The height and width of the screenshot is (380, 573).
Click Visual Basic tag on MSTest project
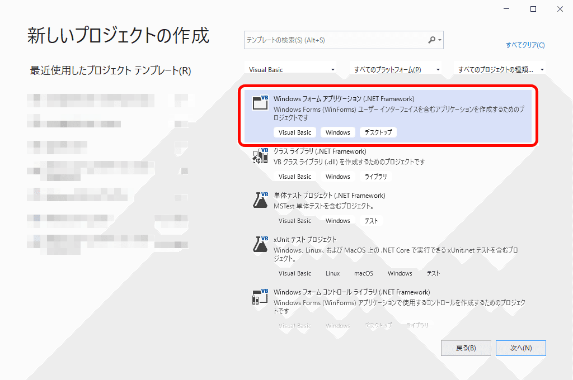[x=294, y=221]
